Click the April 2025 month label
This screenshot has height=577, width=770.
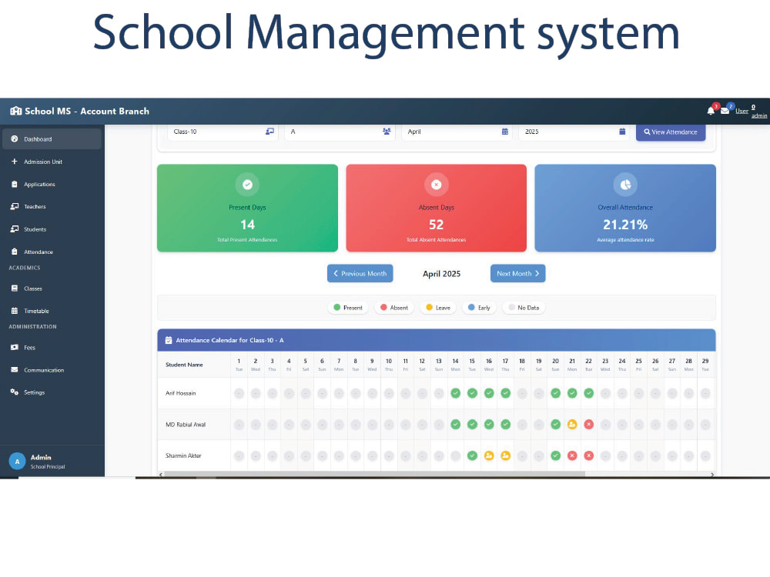click(x=441, y=274)
